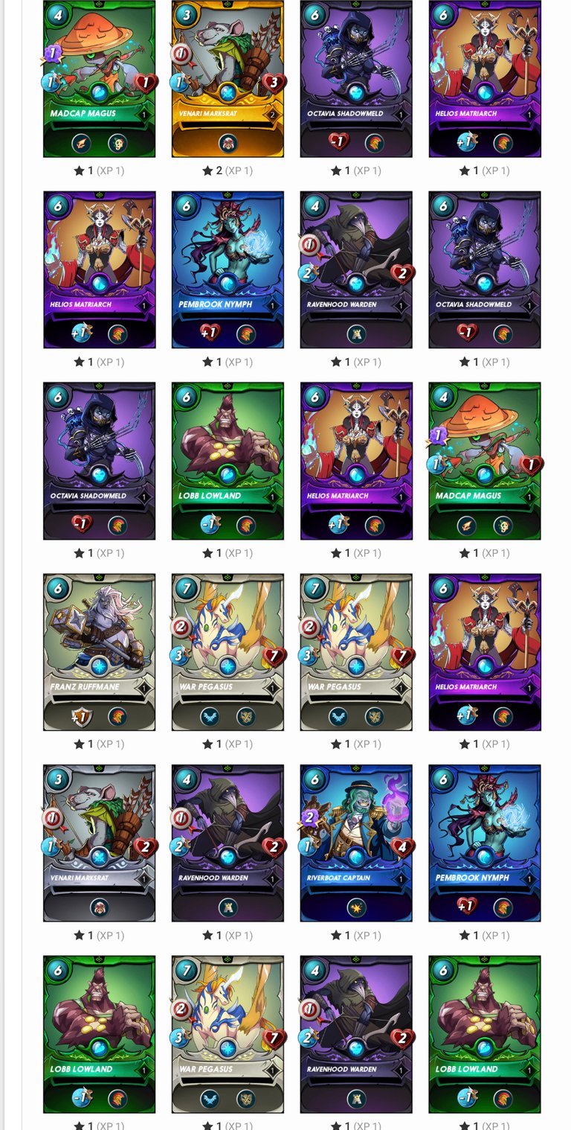
Task: Click the mana cost gem on gold Venari Marksrat
Action: pyautogui.click(x=186, y=15)
